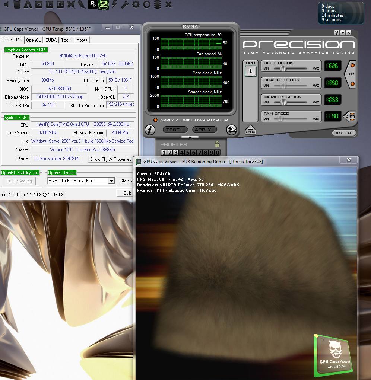Viewport: 371px width, 380px height.
Task: Click the RESET ALL button
Action: click(x=344, y=133)
